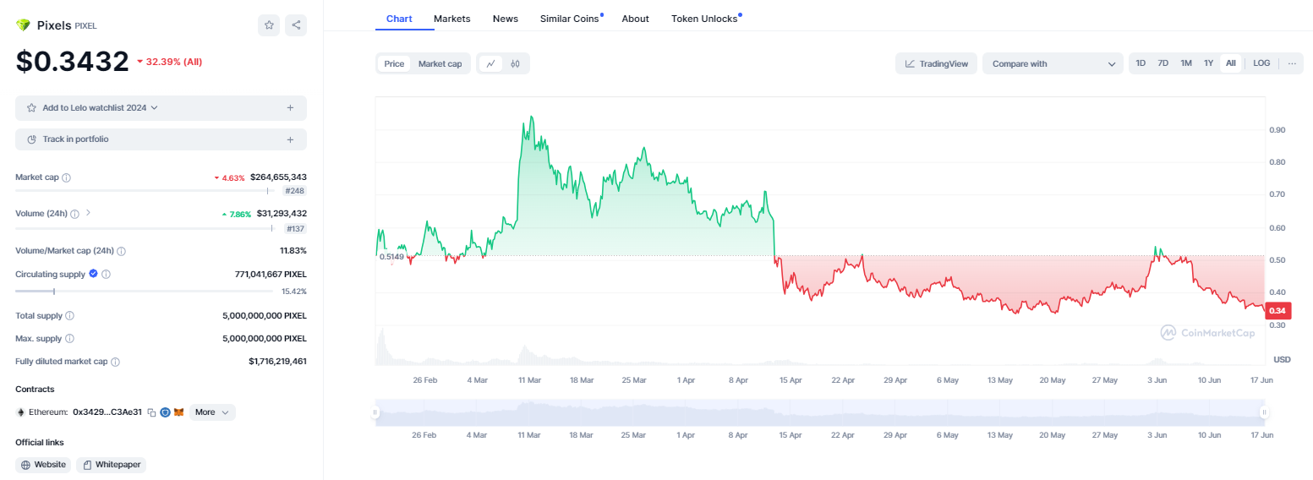The image size is (1313, 480).
Task: Click the green Pixels gem logo
Action: (23, 25)
